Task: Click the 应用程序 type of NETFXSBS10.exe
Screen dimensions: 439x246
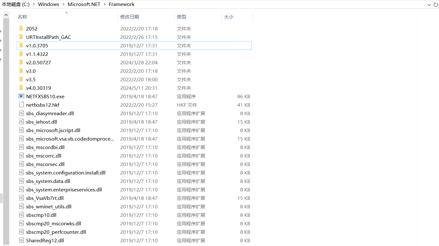Action: point(186,96)
